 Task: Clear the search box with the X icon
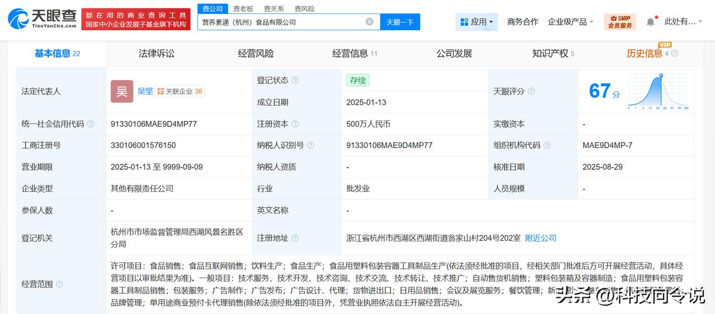[369, 22]
